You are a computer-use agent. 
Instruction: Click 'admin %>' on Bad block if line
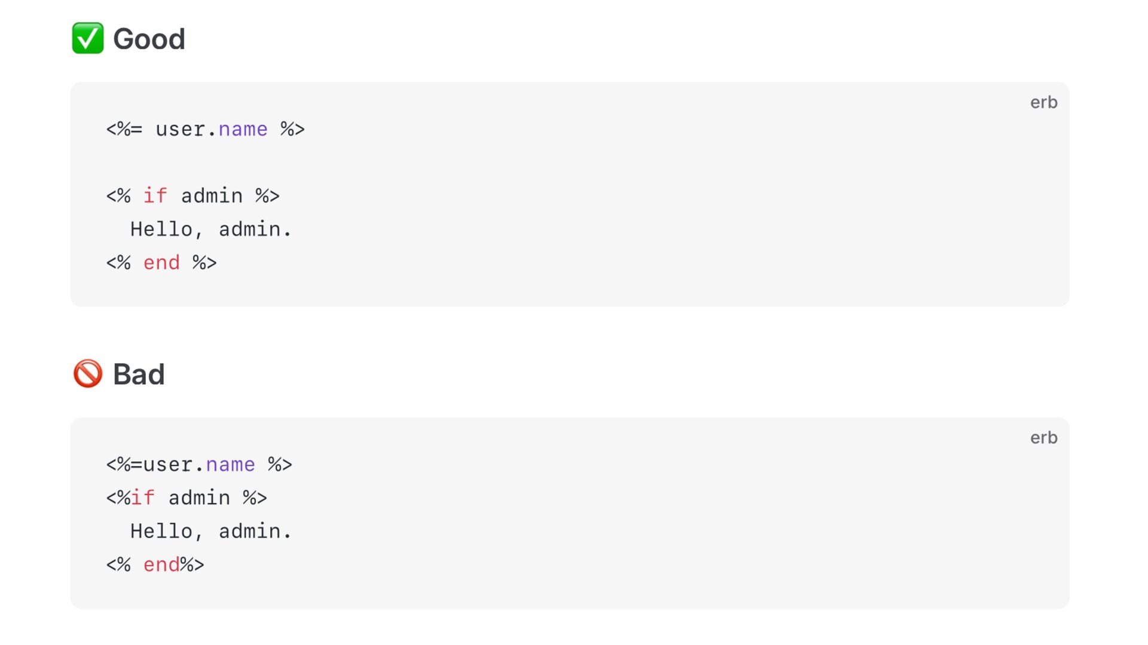(218, 498)
